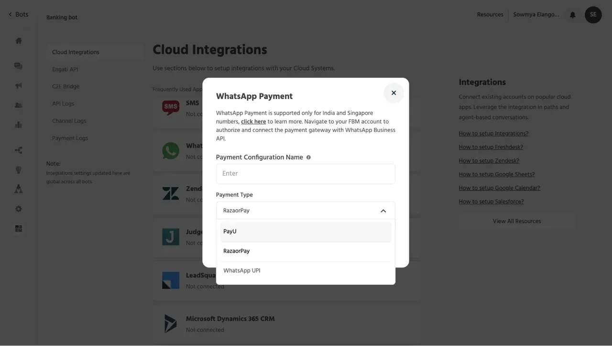Open the chat messages sidebar icon

pyautogui.click(x=19, y=66)
